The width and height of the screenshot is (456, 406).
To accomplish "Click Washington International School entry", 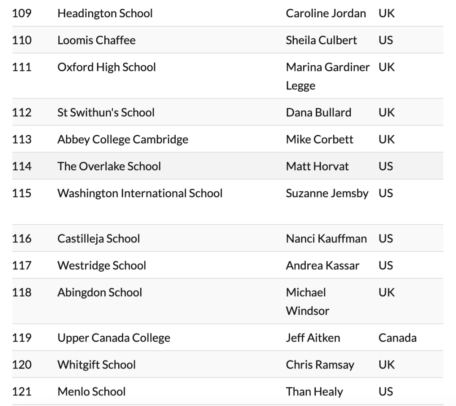I will tap(140, 194).
